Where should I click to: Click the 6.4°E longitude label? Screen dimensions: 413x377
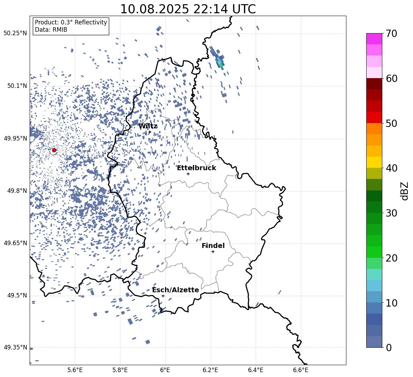click(x=255, y=370)
